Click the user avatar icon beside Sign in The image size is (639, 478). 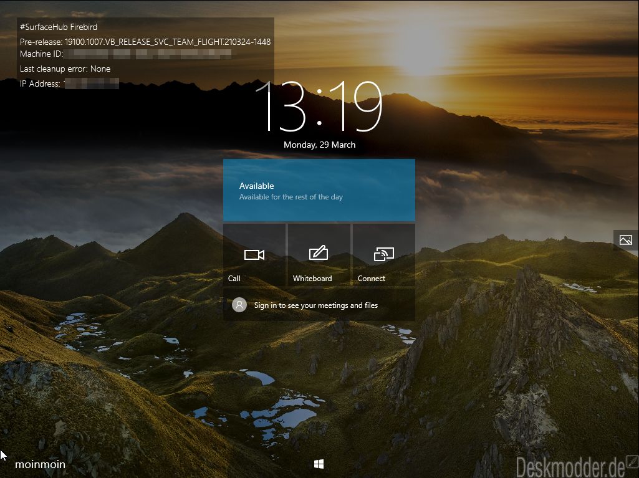239,305
